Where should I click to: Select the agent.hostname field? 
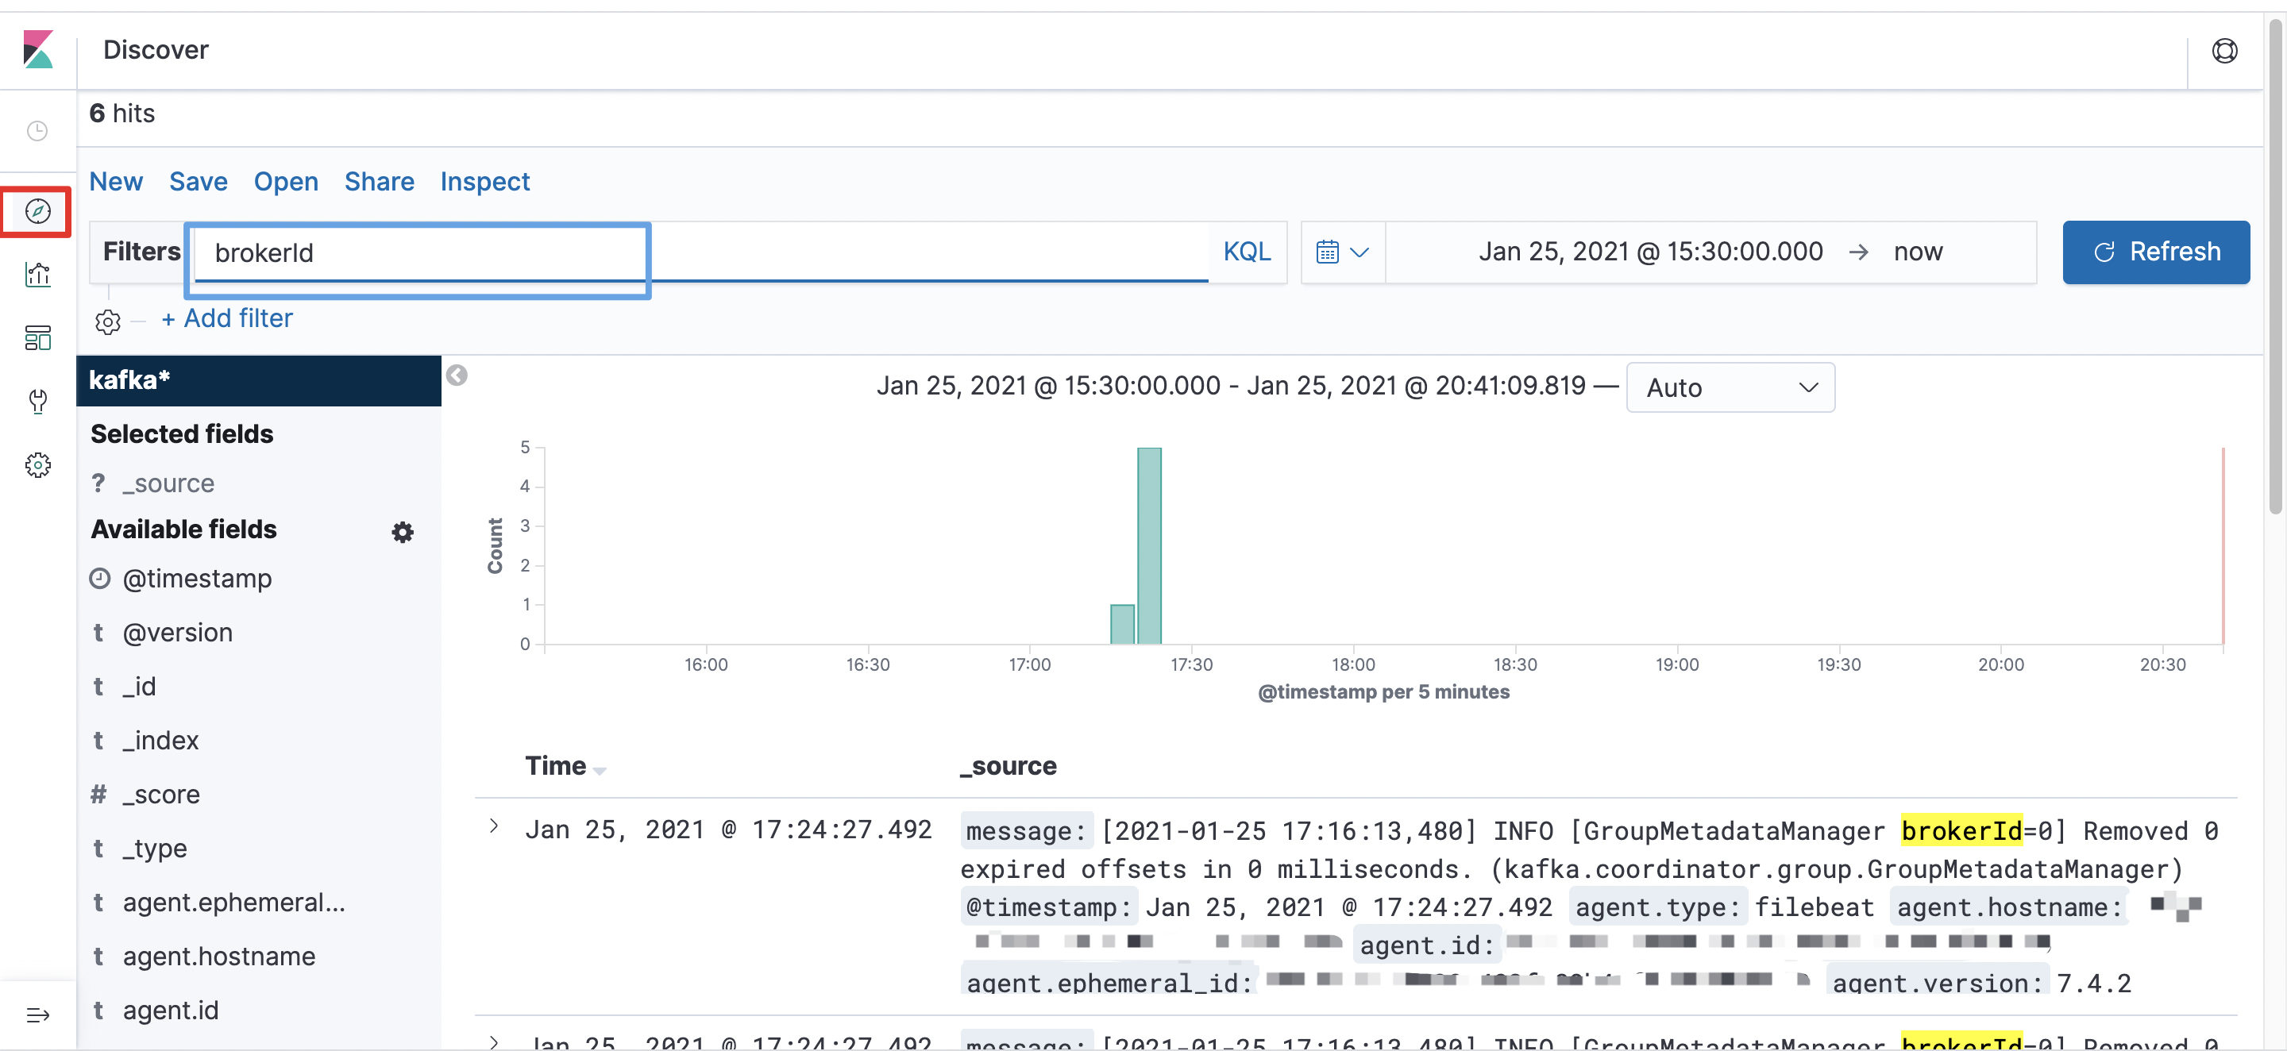(219, 956)
